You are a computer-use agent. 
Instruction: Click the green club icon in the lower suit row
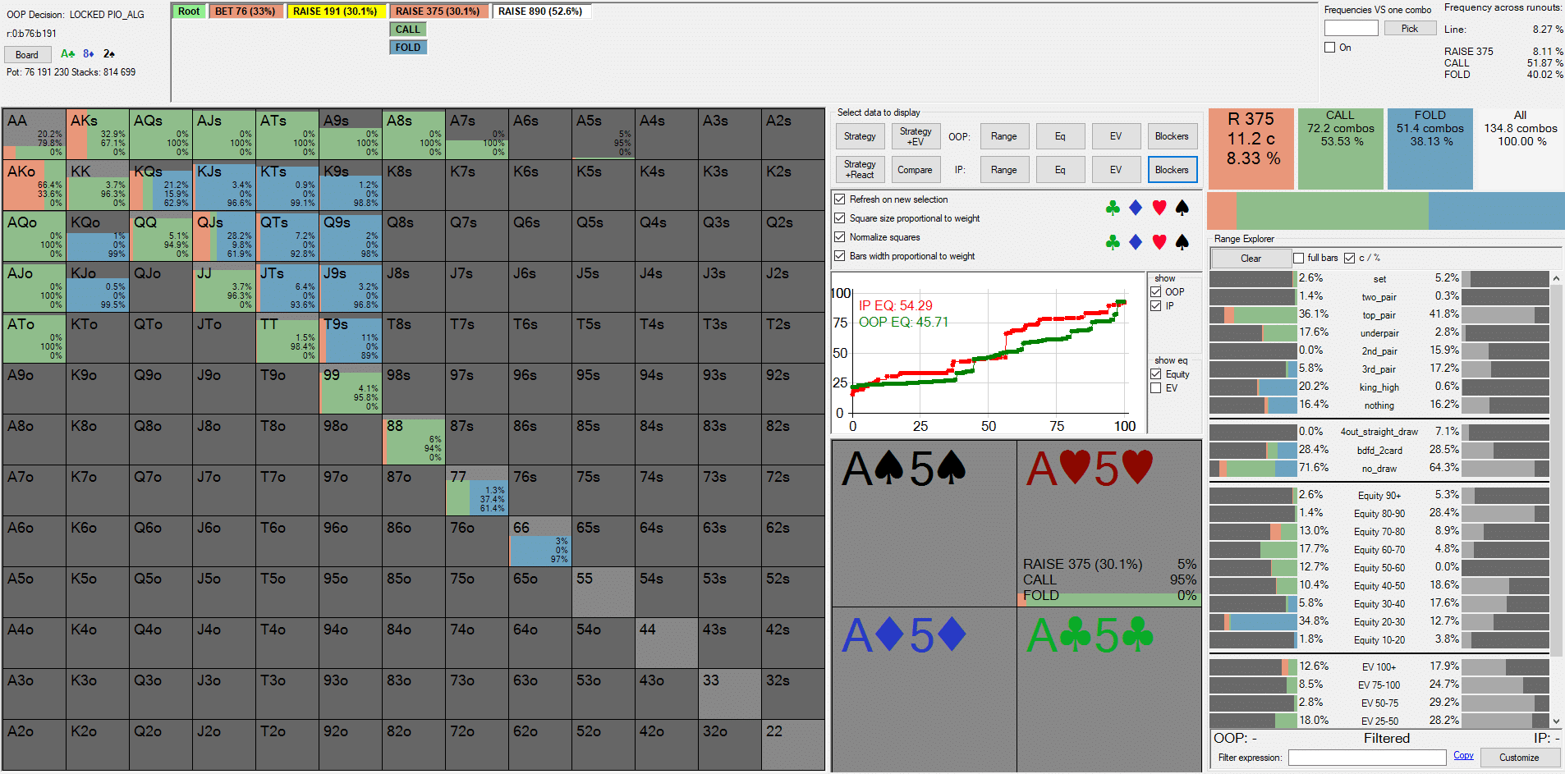click(x=1113, y=242)
